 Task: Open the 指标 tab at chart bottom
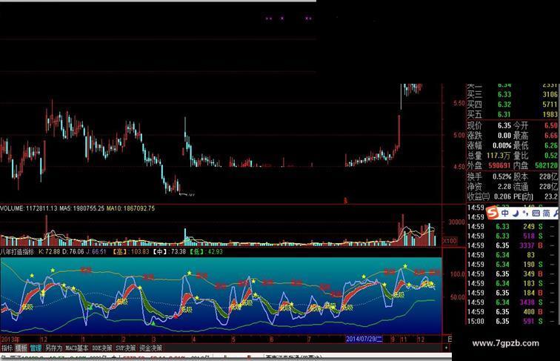7,348
